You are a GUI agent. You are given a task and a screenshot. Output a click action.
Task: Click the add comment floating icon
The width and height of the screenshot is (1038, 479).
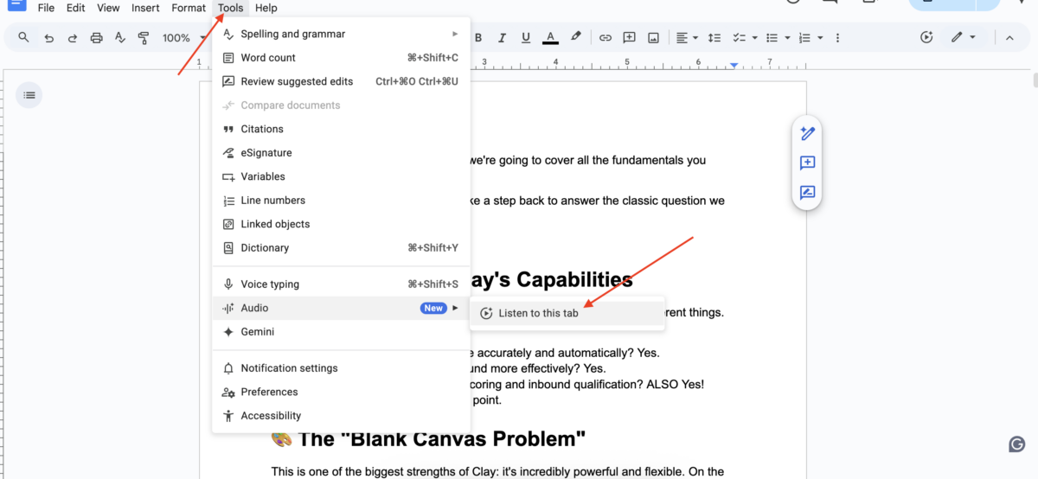[807, 163]
